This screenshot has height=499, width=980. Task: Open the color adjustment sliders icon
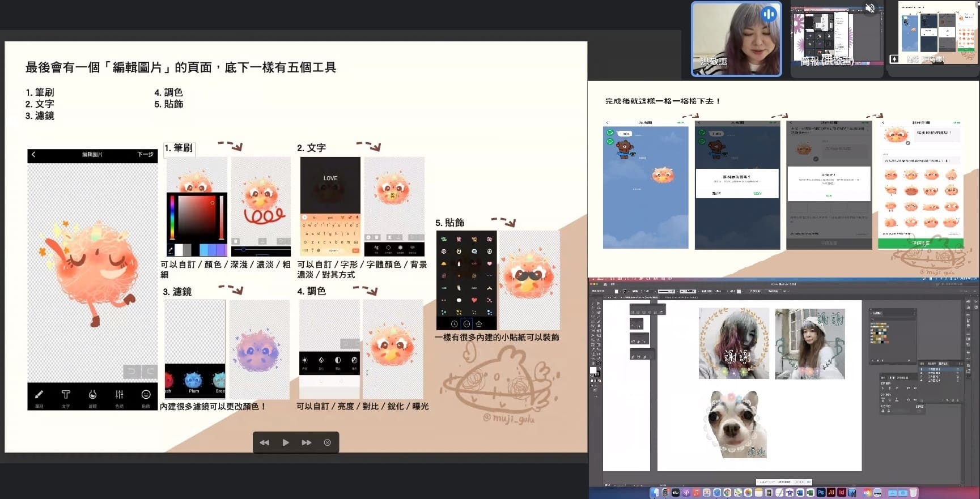[x=119, y=395]
